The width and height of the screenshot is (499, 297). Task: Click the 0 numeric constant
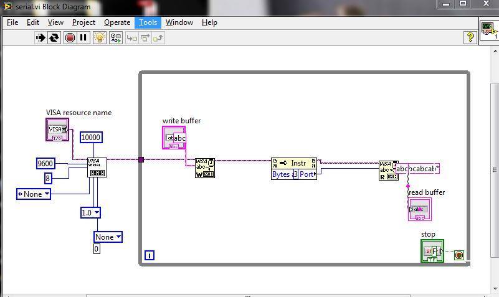97,248
